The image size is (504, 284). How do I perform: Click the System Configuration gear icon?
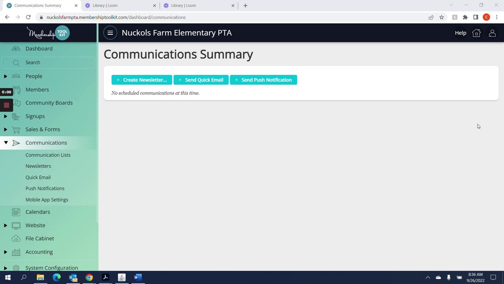16,268
